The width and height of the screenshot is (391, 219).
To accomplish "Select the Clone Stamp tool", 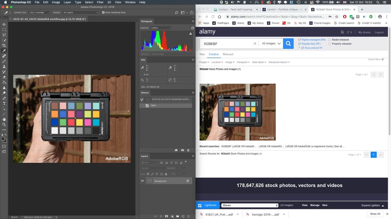I will click(x=4, y=67).
